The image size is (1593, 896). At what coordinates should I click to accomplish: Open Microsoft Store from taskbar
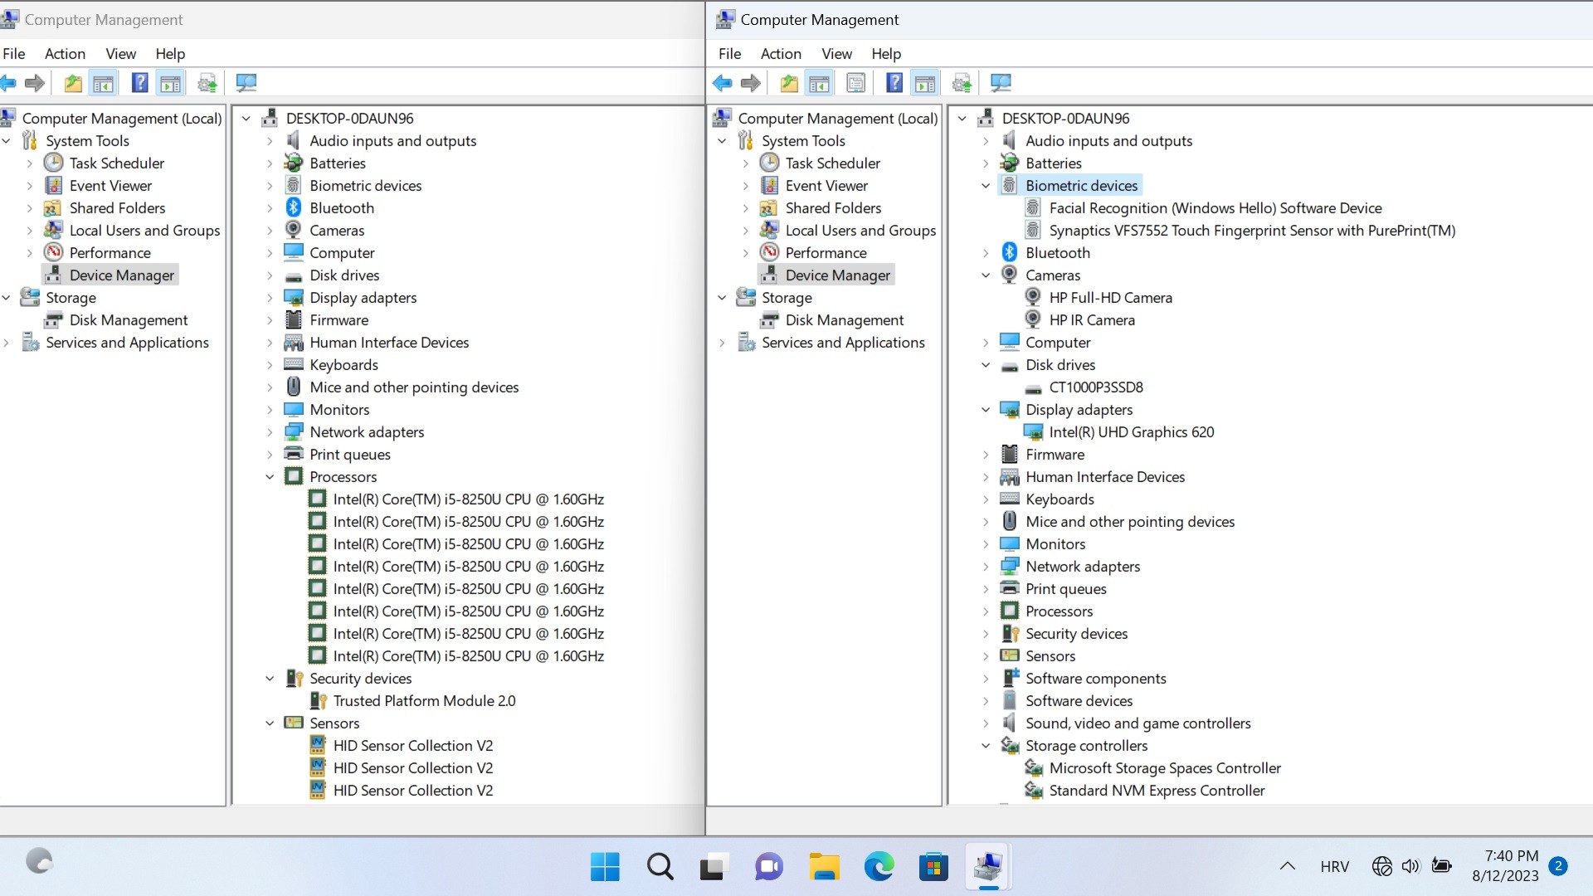point(933,867)
